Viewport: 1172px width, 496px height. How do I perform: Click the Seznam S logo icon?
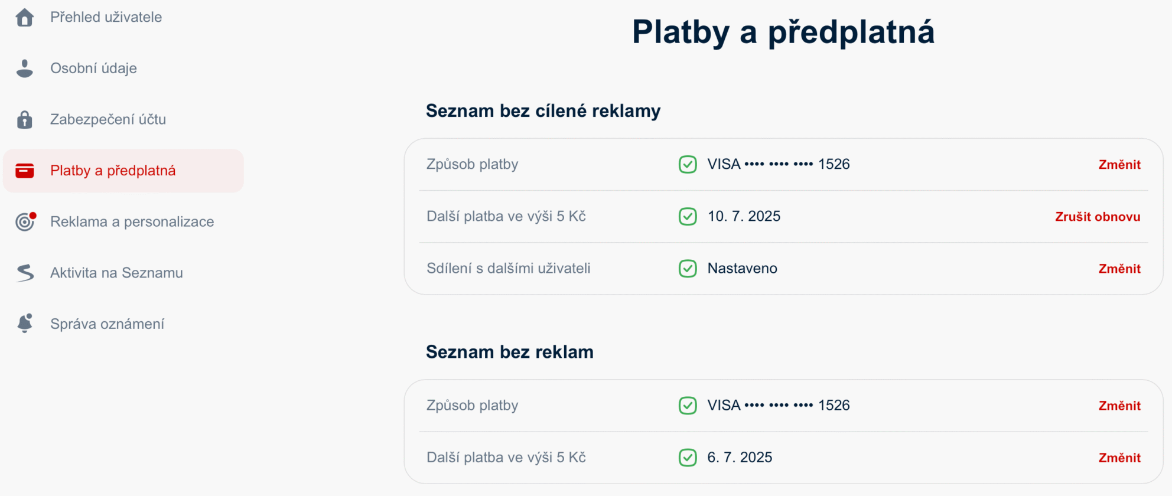point(25,273)
